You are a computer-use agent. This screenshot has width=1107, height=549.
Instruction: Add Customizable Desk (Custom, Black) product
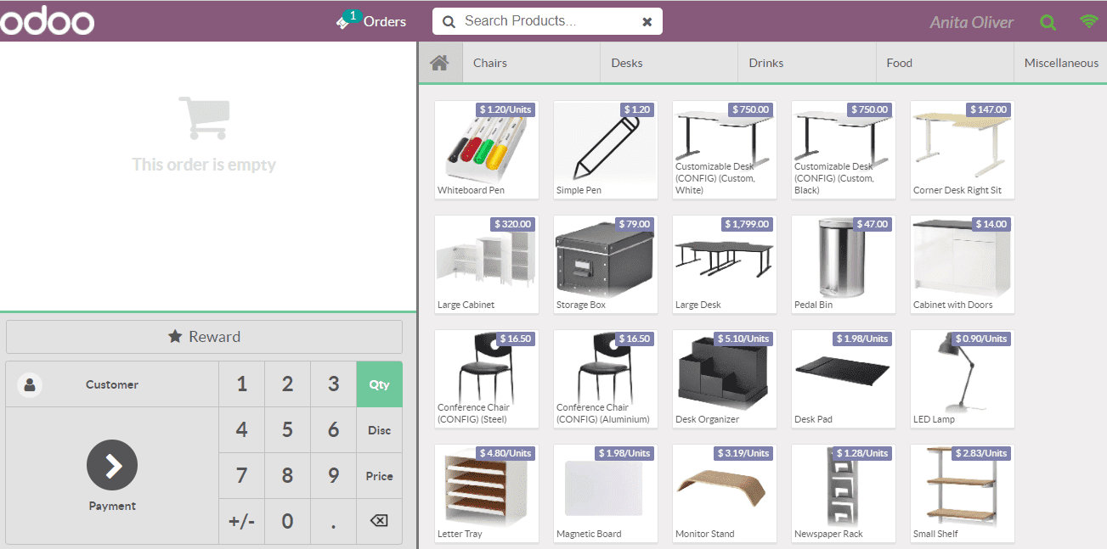click(x=844, y=150)
